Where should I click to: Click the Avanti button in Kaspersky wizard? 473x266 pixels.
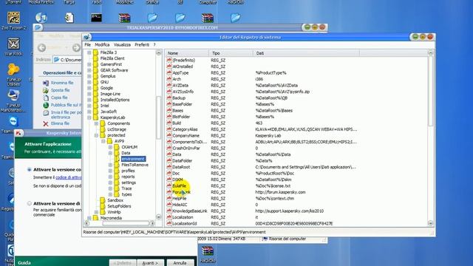150,263
